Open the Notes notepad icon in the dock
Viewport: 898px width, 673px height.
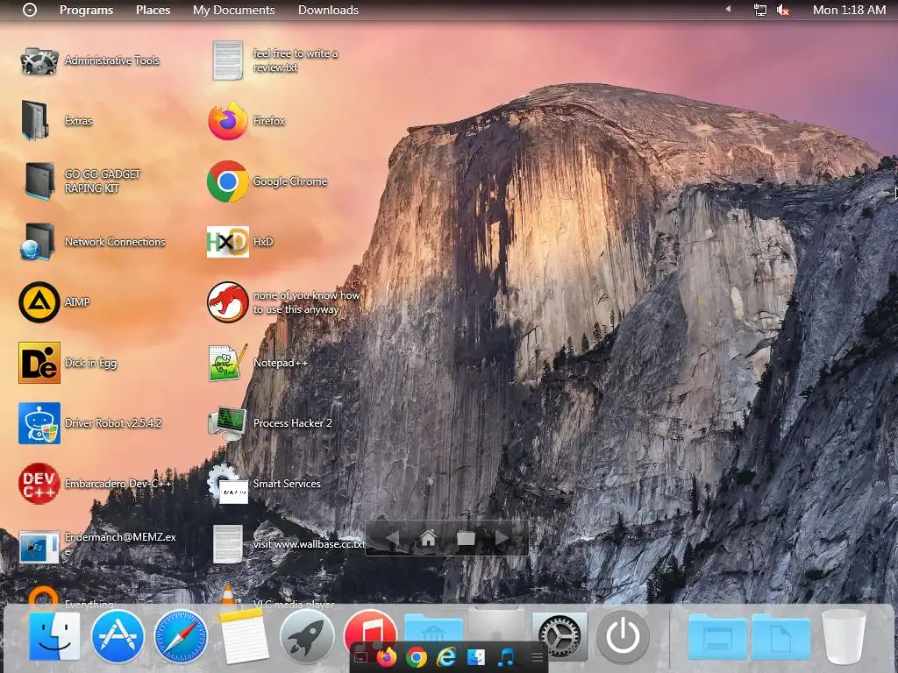(x=244, y=636)
